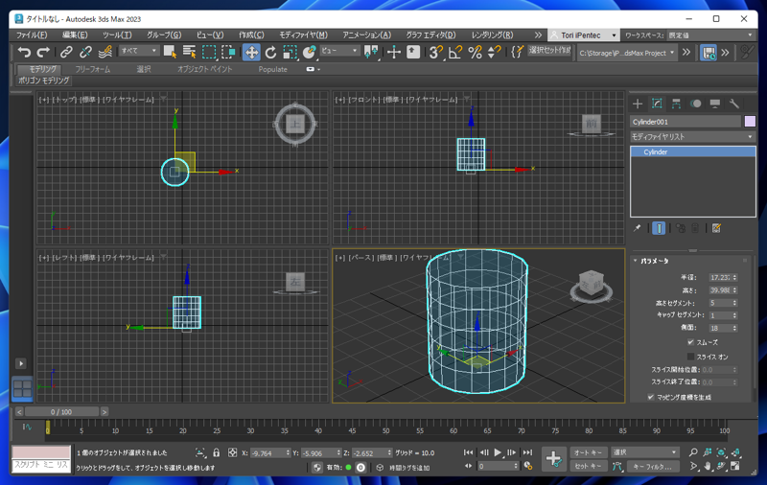Switch to the フリーフォーム ribbon tab
This screenshot has height=485, width=767.
click(x=92, y=69)
